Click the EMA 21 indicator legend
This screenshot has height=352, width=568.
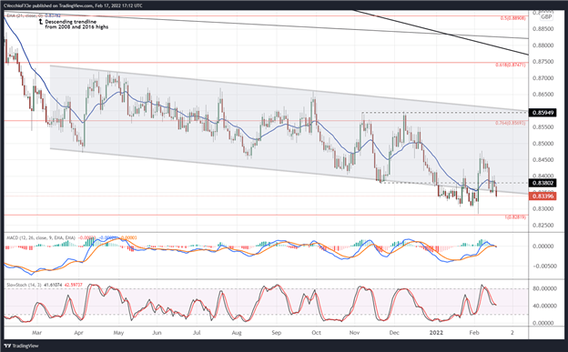point(34,15)
